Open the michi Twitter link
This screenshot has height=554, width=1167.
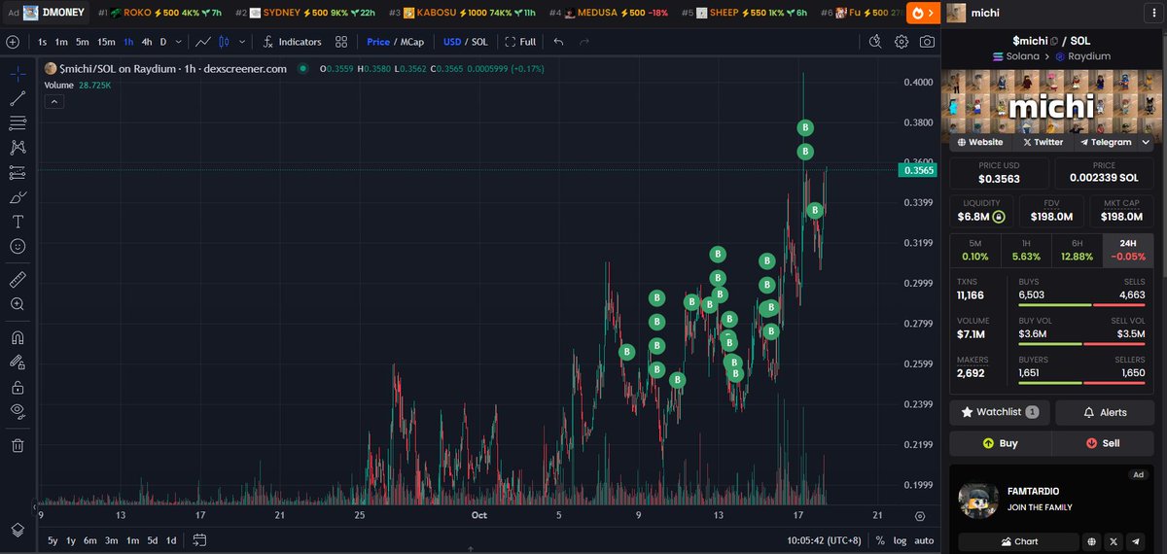(x=1043, y=142)
